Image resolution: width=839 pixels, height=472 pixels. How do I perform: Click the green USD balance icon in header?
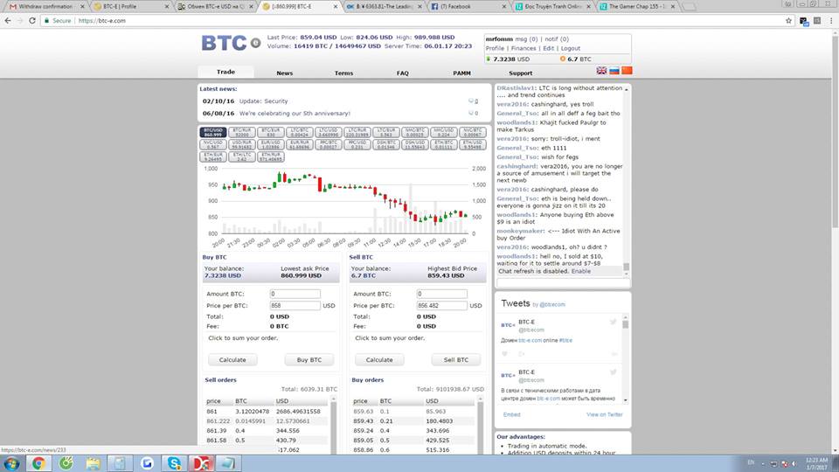coord(489,59)
